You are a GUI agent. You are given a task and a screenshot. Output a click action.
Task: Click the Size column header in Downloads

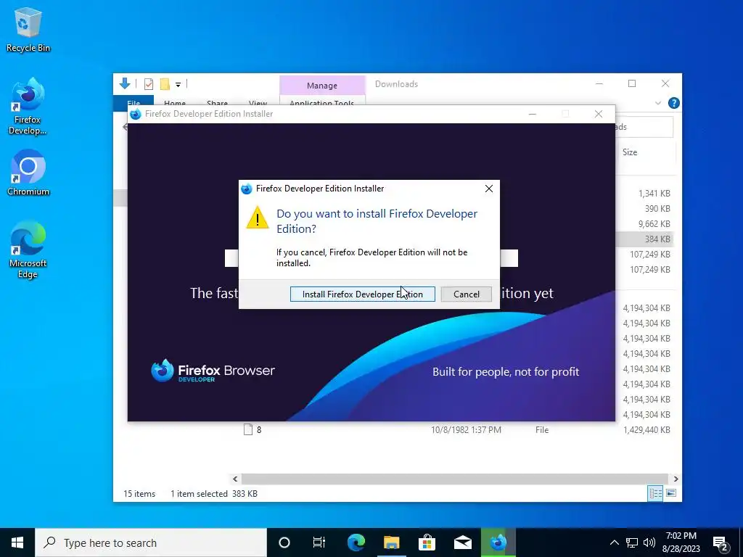(x=630, y=152)
